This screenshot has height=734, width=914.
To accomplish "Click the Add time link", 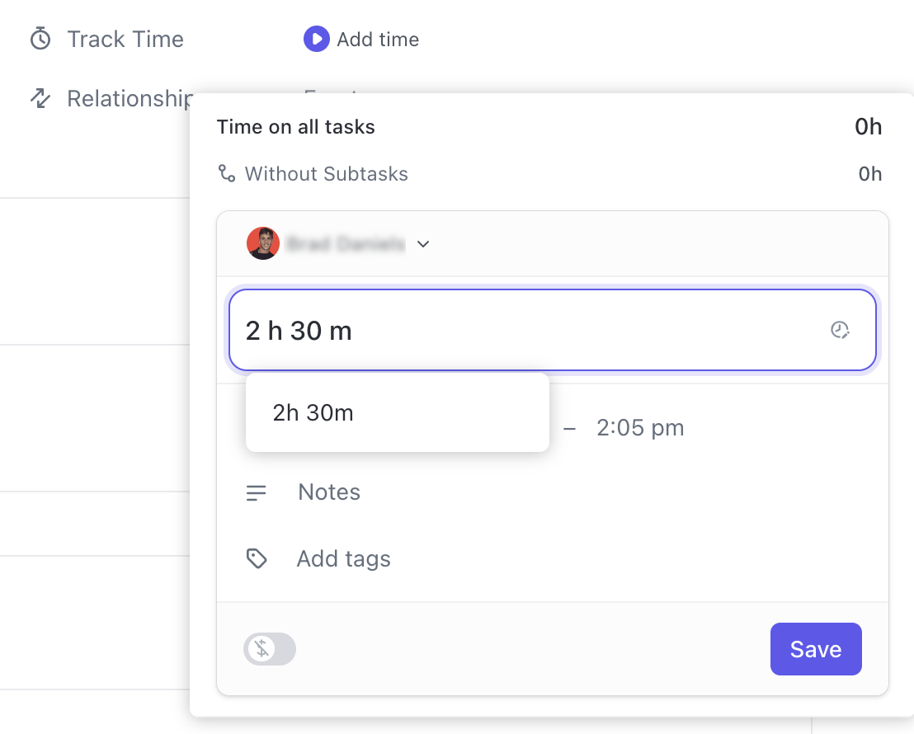I will tap(377, 39).
